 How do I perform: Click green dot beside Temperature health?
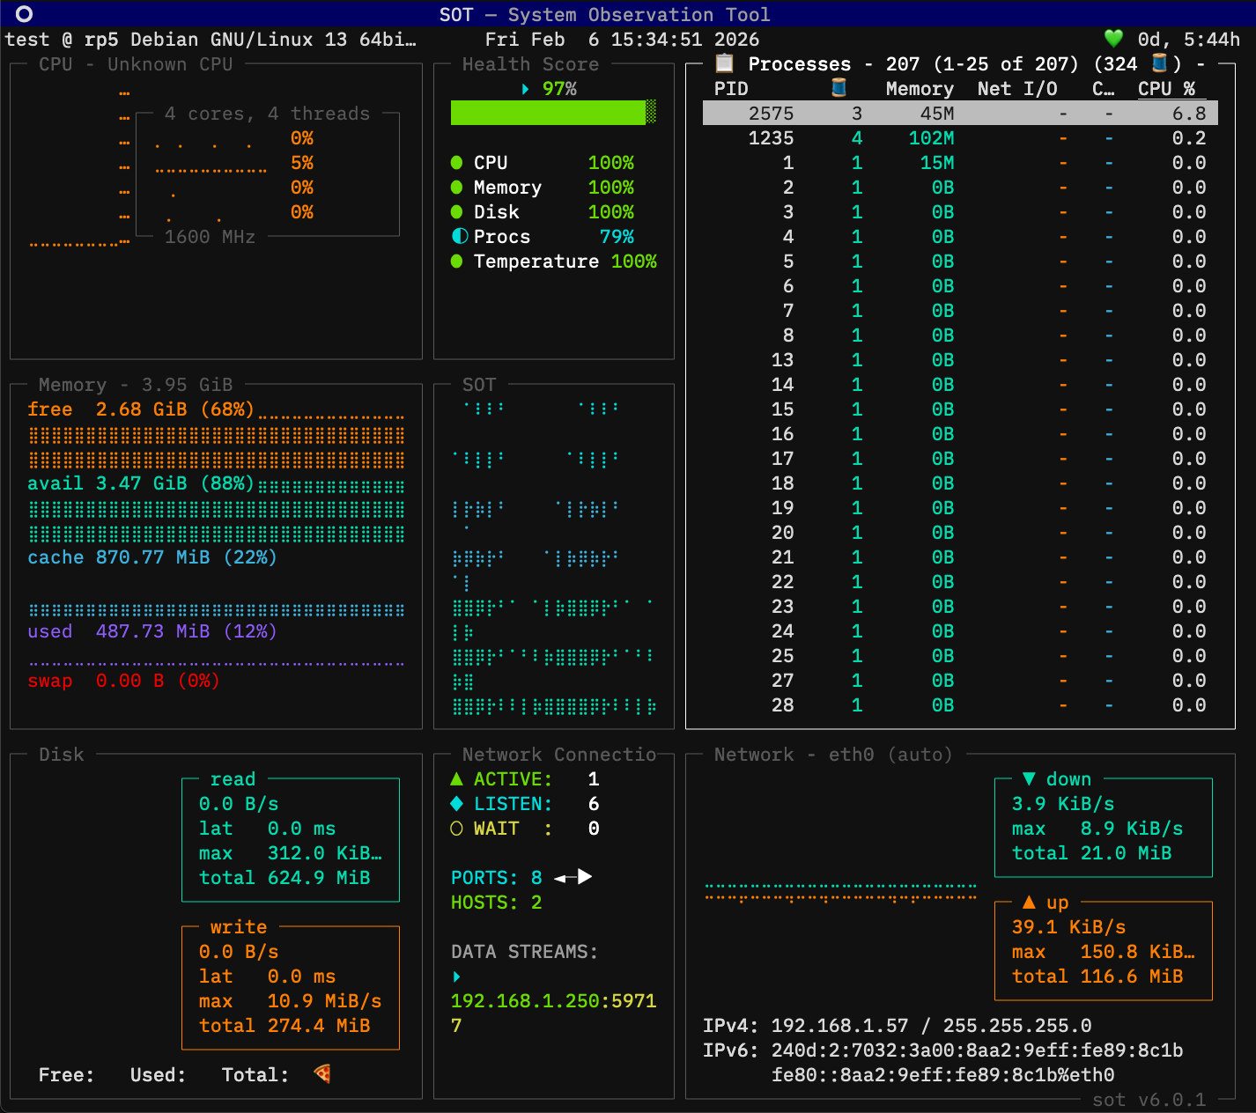point(456,261)
